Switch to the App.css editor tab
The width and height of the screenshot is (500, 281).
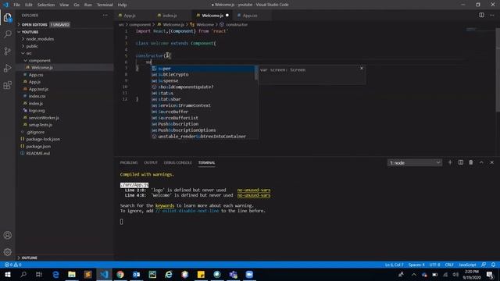(250, 16)
